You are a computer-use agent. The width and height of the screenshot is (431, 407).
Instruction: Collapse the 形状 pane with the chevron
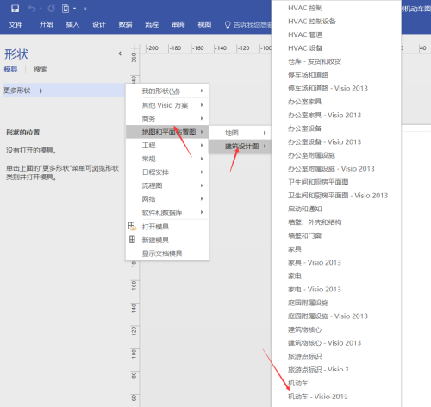pyautogui.click(x=120, y=53)
